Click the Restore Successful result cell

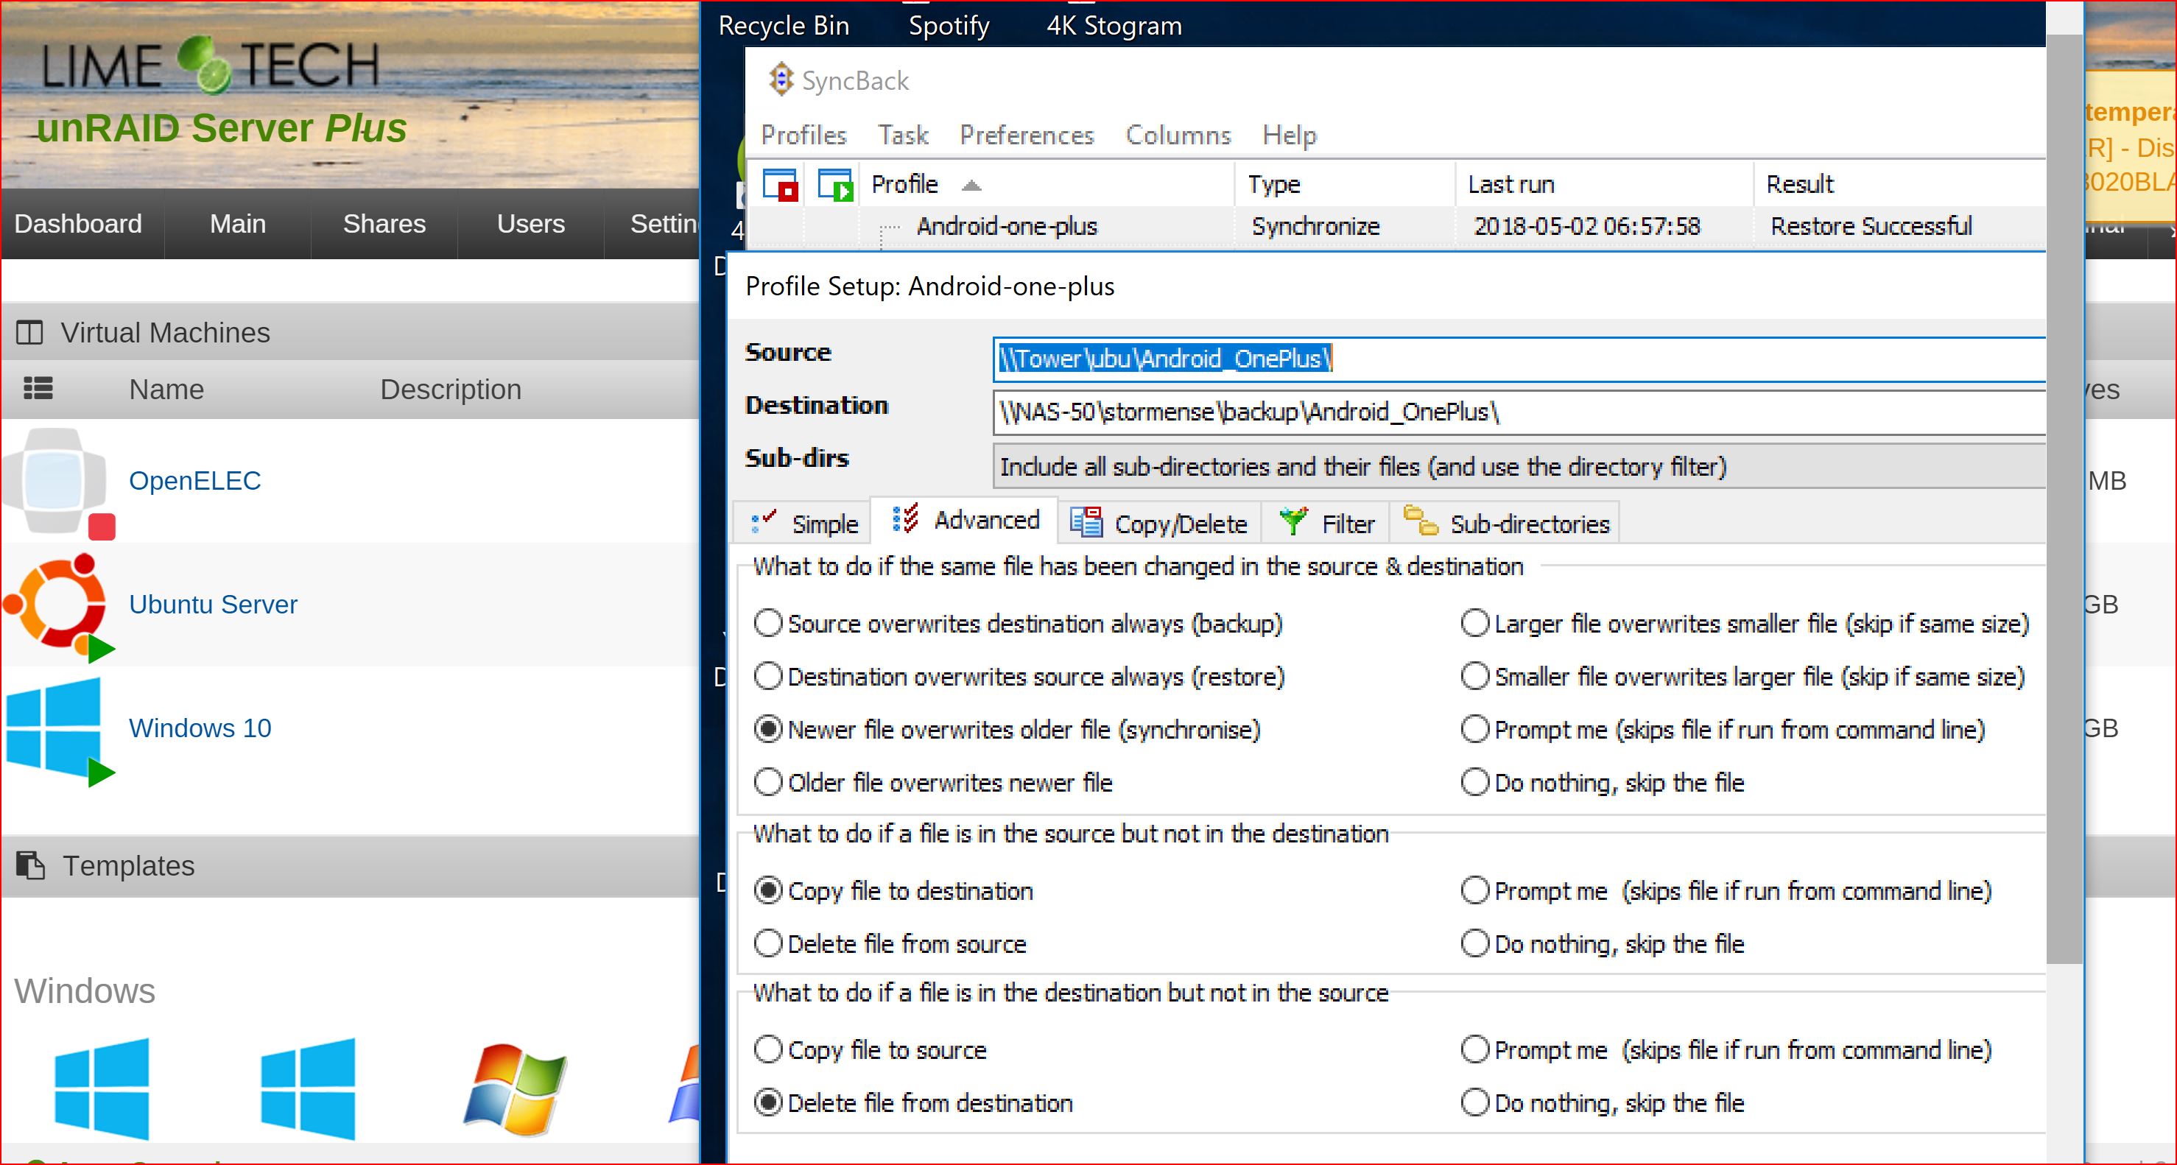tap(1871, 226)
